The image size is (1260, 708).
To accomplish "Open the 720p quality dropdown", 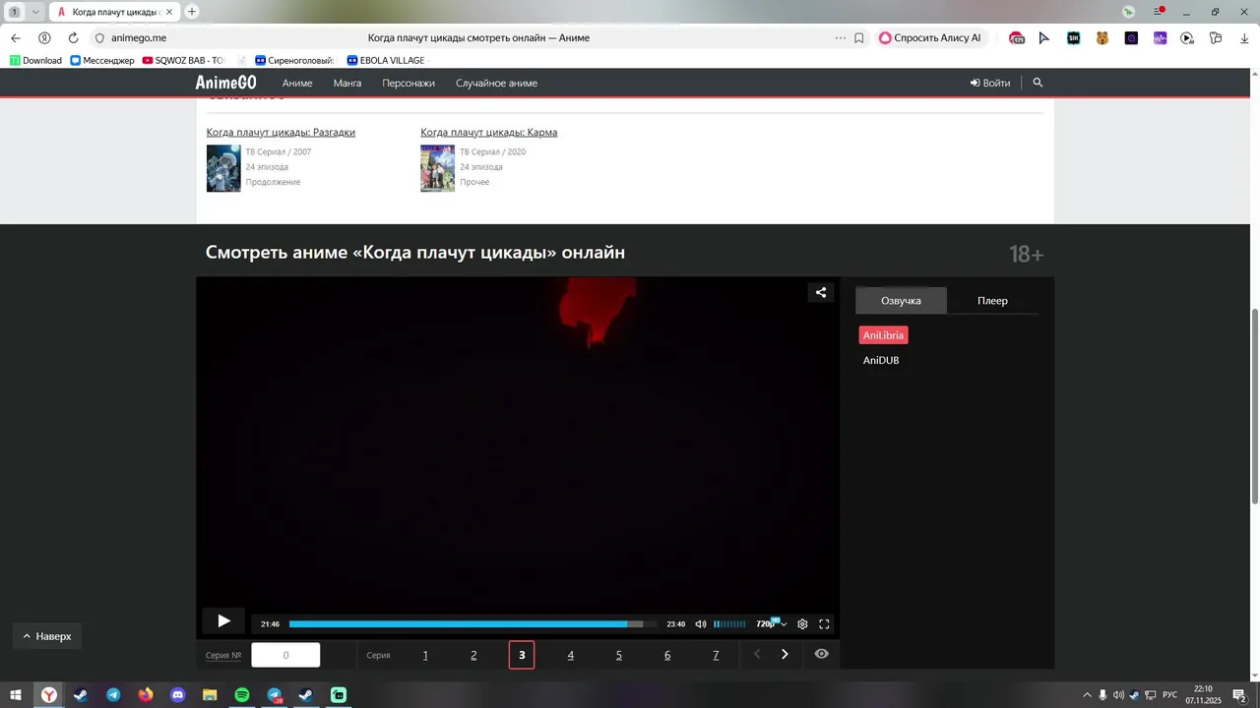I will tap(772, 624).
